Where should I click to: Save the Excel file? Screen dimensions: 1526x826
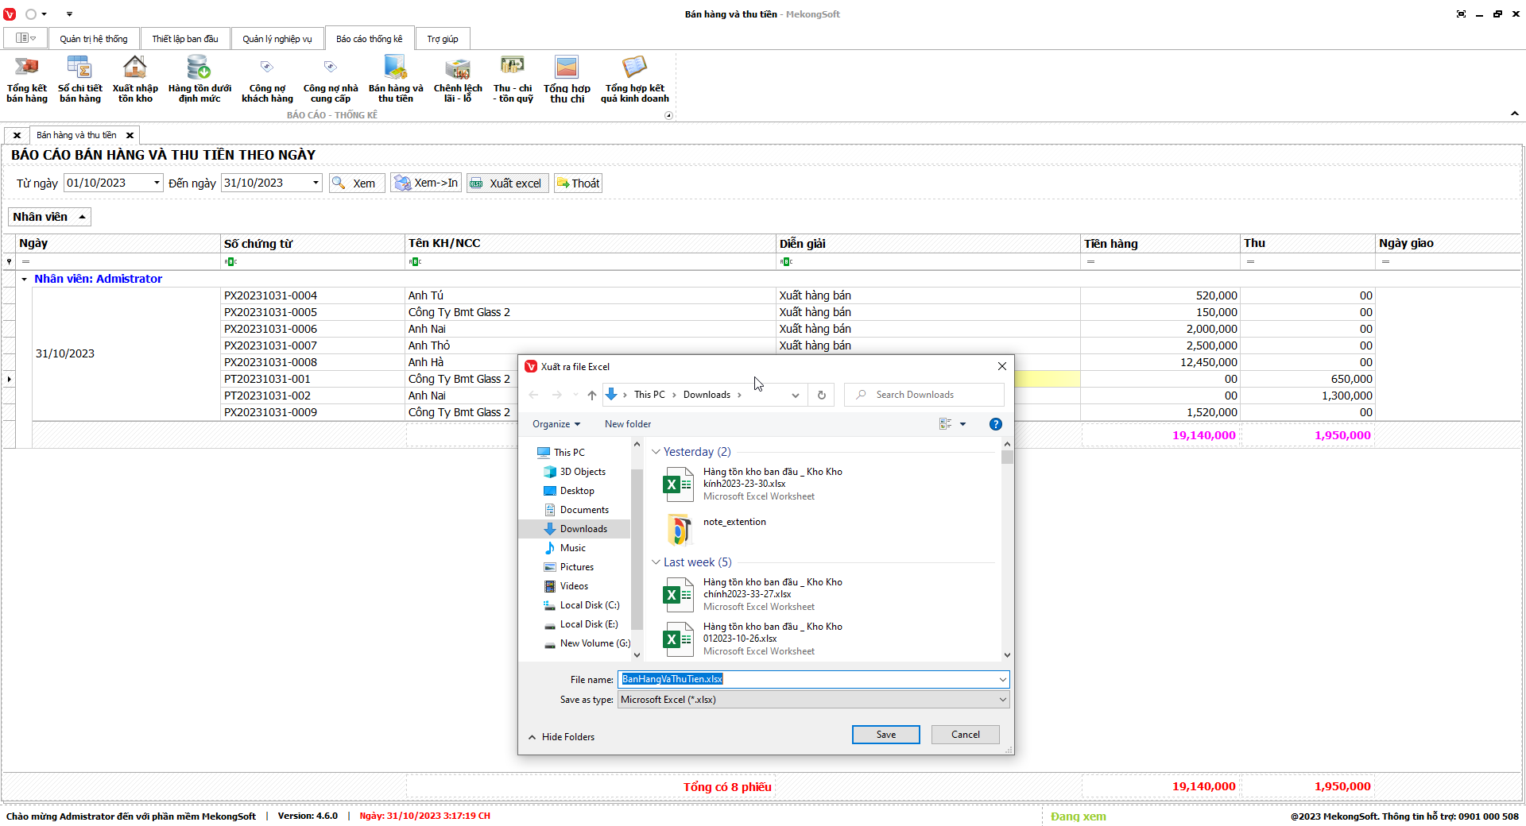pyautogui.click(x=886, y=735)
